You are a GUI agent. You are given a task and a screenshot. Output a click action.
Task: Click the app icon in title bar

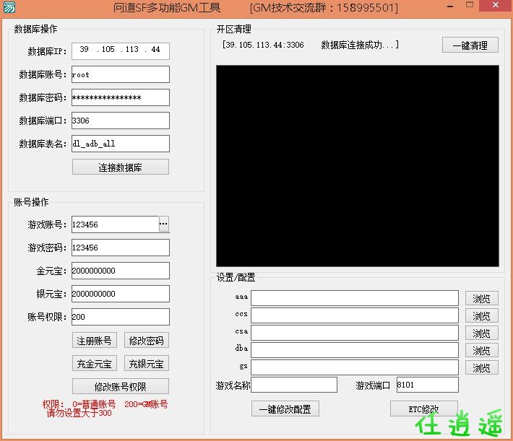tap(9, 8)
